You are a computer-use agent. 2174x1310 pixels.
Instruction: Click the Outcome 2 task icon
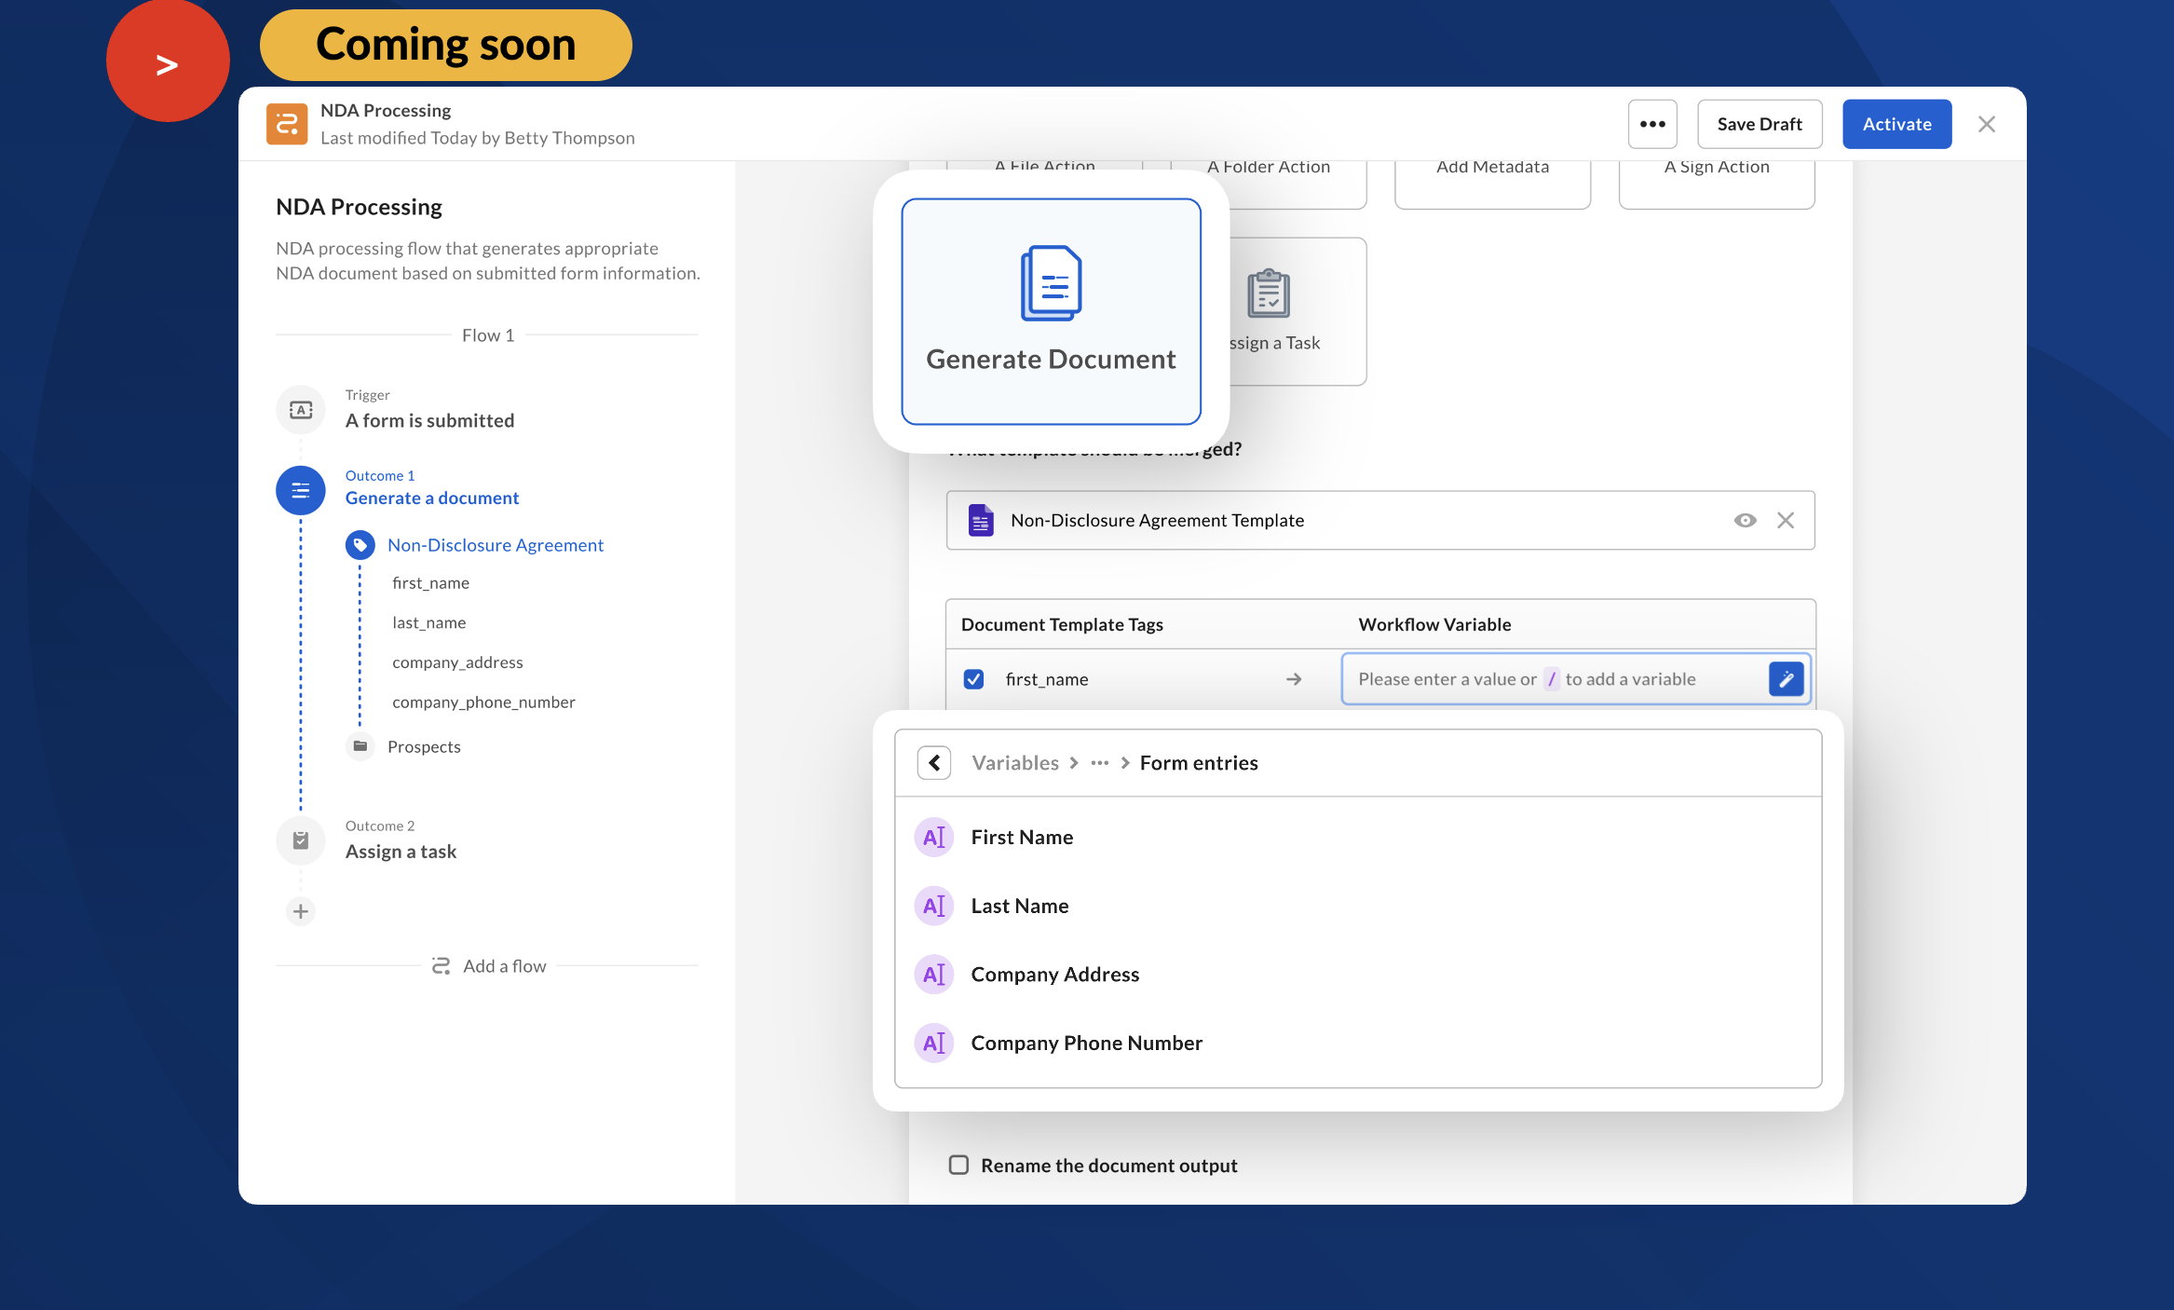click(x=300, y=840)
